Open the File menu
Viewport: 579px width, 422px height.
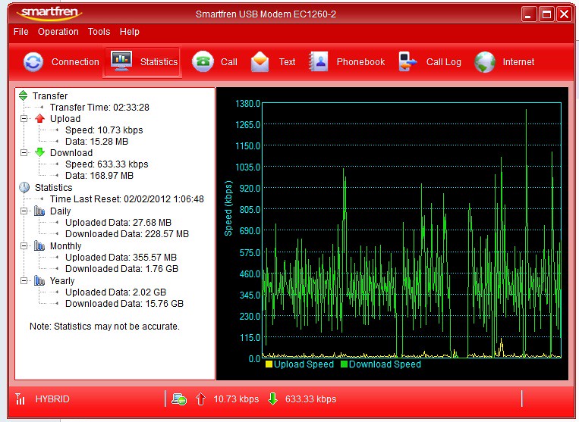click(21, 32)
